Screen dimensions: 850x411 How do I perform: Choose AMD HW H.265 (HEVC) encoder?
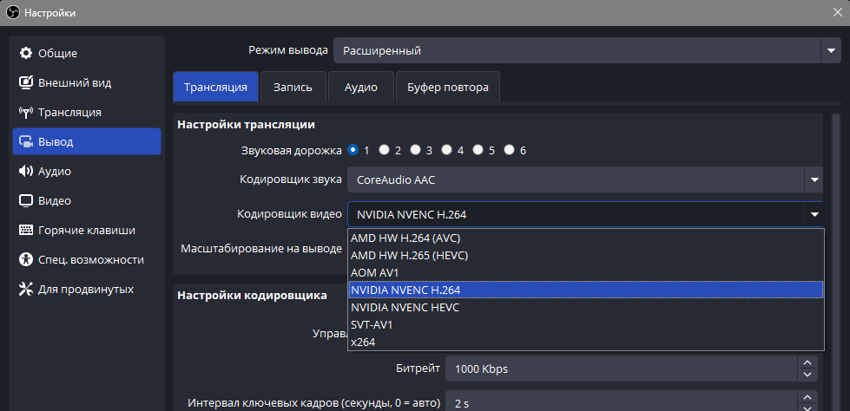585,255
